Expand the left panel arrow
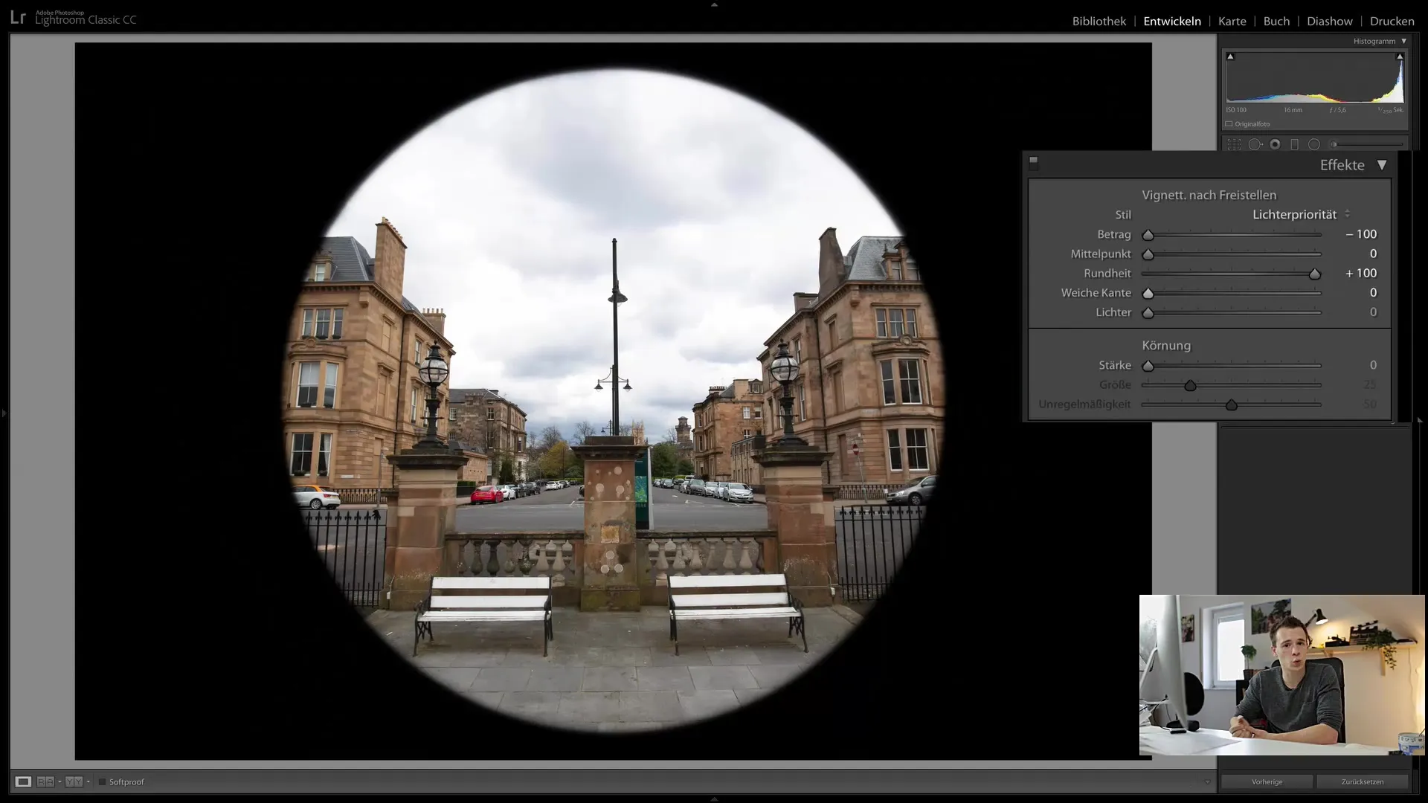 [x=4, y=413]
